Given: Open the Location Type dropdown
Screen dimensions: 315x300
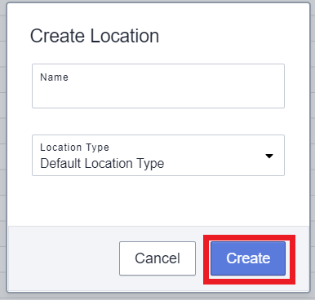Looking at the screenshot, I should [158, 155].
